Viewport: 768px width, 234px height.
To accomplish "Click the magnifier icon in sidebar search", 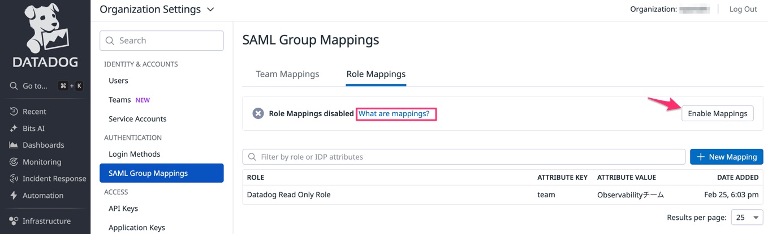I will coord(110,41).
